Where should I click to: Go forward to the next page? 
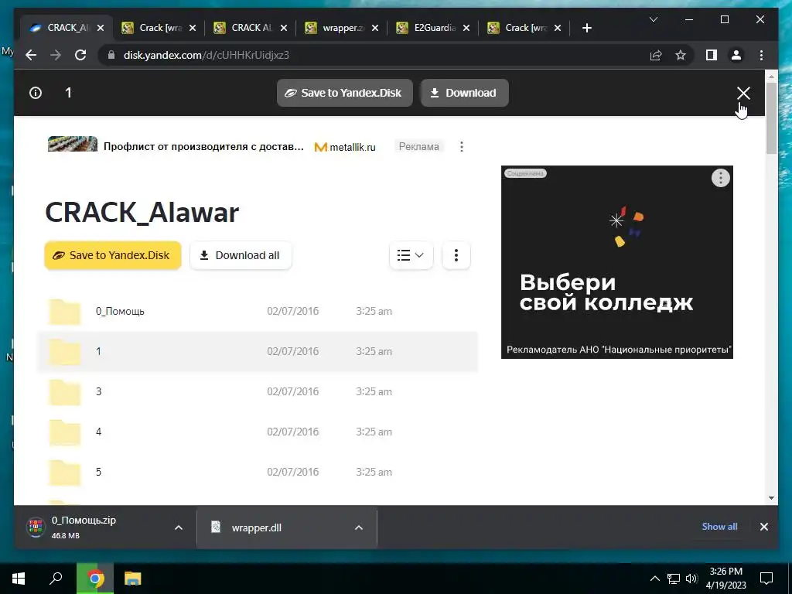tap(56, 55)
